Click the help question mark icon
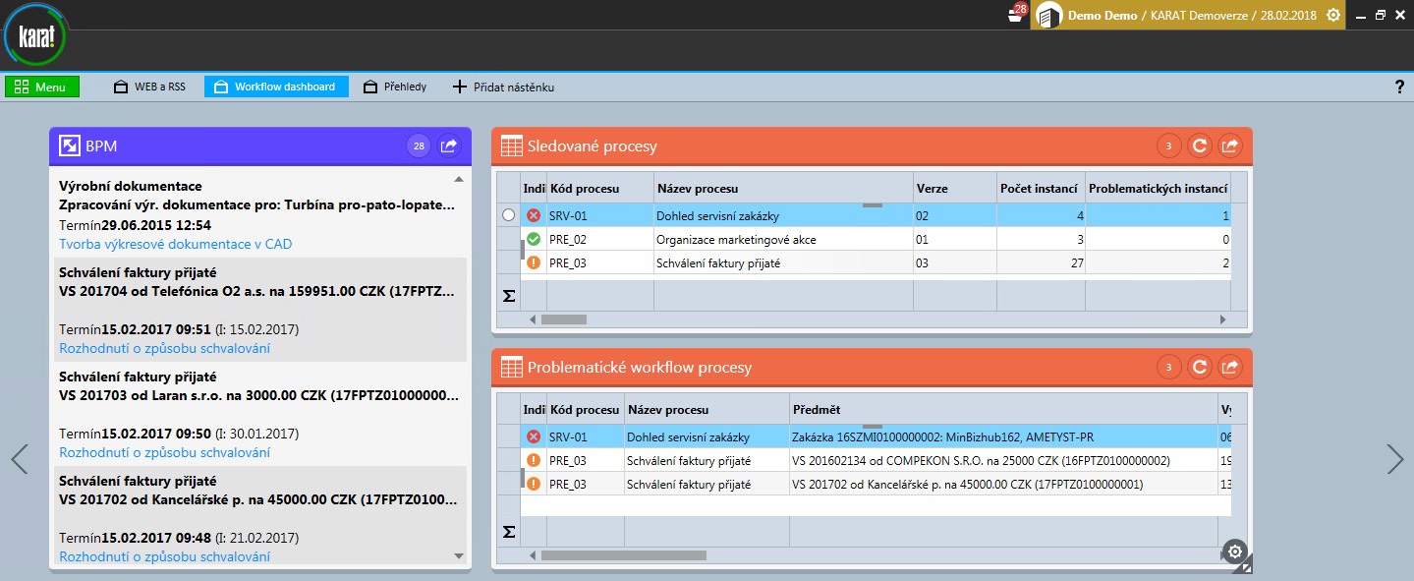Screen dimensions: 1414x581 pos(1399,87)
